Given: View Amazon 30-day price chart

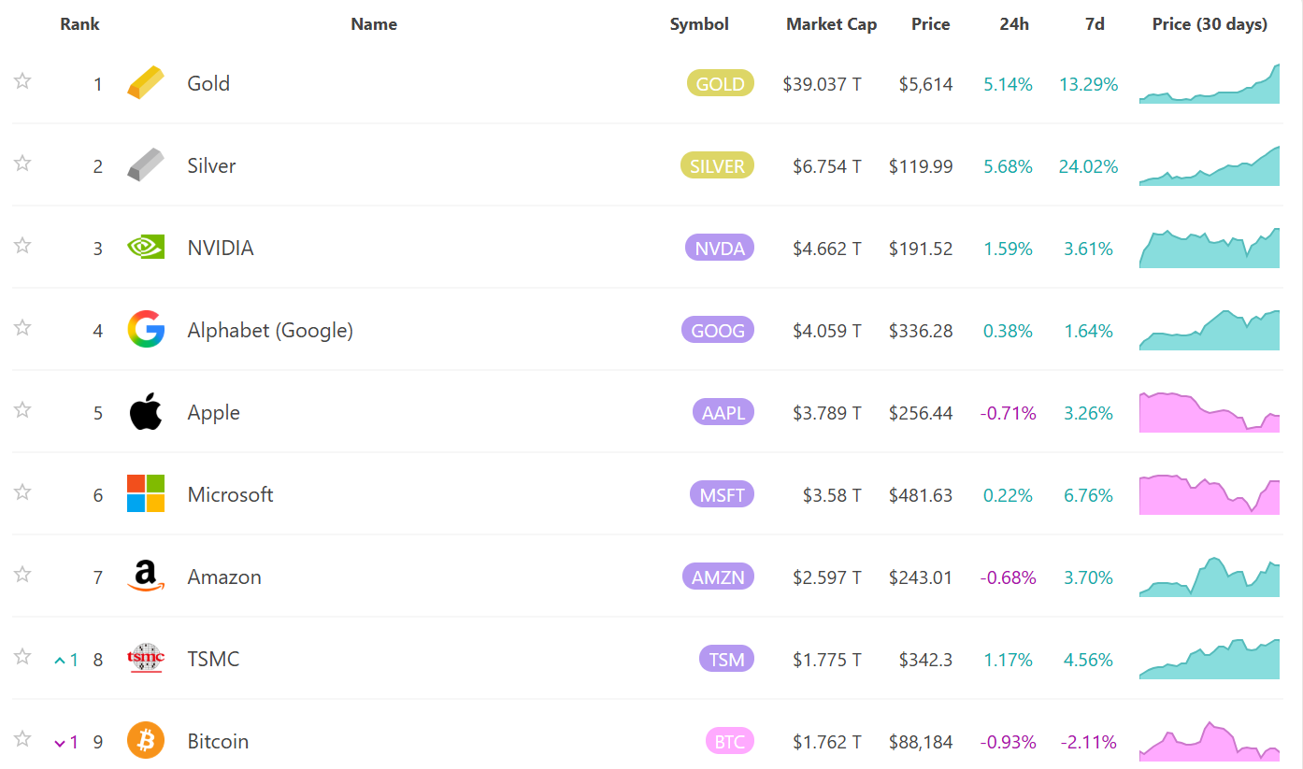Looking at the screenshot, I should pos(1209,577).
